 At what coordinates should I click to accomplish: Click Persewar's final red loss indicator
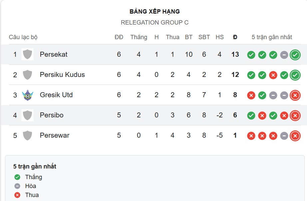295,135
